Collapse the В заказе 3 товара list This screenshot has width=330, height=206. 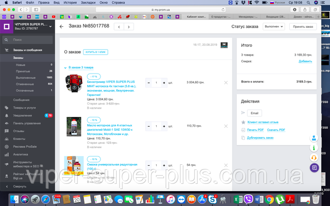79,67
